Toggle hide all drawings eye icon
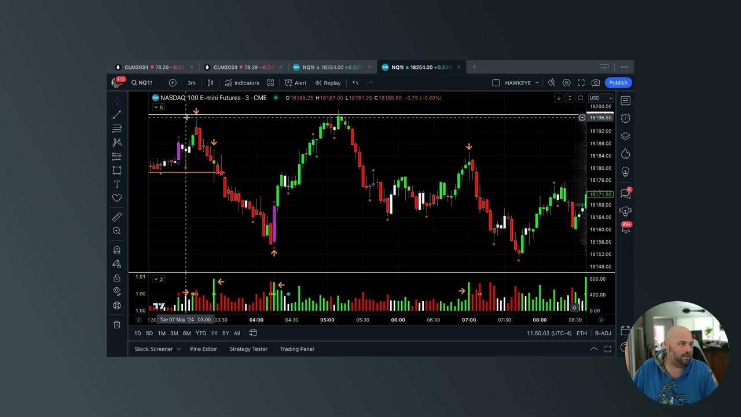 click(117, 291)
